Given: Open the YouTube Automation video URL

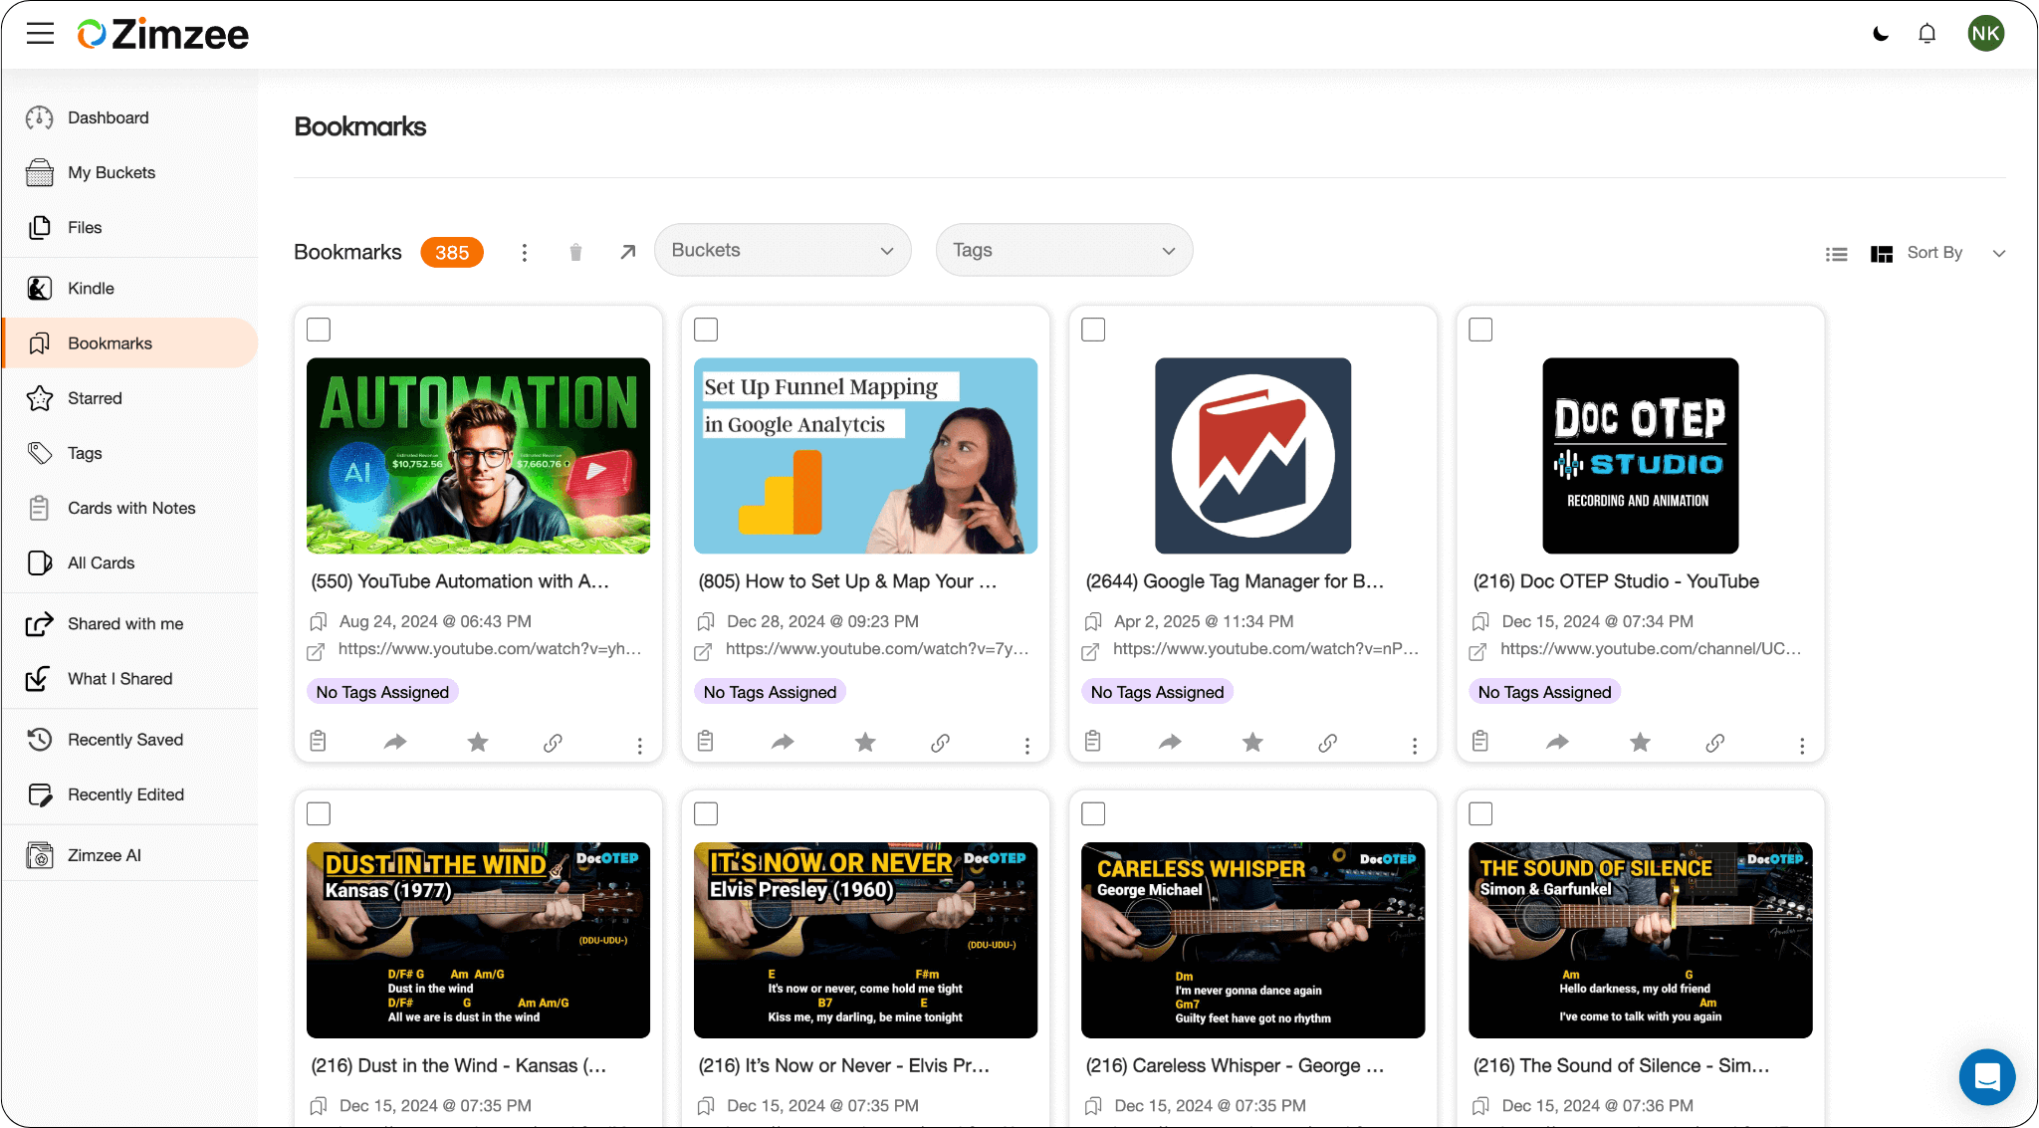Looking at the screenshot, I should coord(490,649).
